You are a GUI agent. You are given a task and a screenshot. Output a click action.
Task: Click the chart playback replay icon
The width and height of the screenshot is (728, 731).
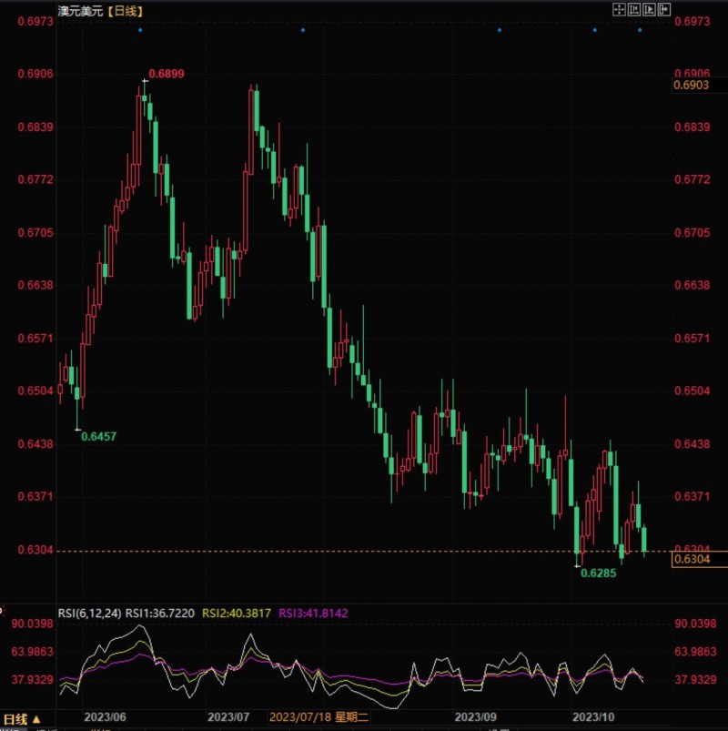tap(649, 10)
